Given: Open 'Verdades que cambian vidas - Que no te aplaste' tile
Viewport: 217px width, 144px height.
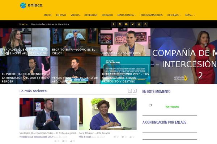Looking at the screenshot, I should 25,42.
